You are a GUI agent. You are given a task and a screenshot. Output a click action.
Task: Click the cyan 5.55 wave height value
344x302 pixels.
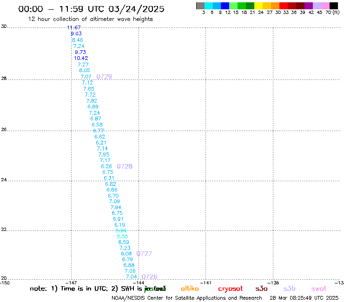pos(122,236)
